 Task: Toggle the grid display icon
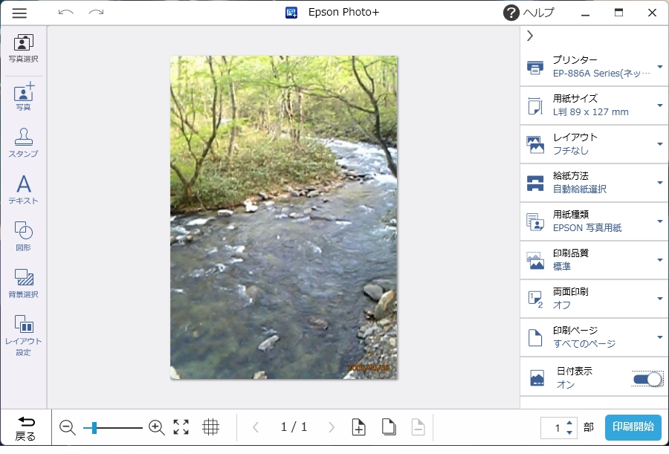[x=211, y=427]
